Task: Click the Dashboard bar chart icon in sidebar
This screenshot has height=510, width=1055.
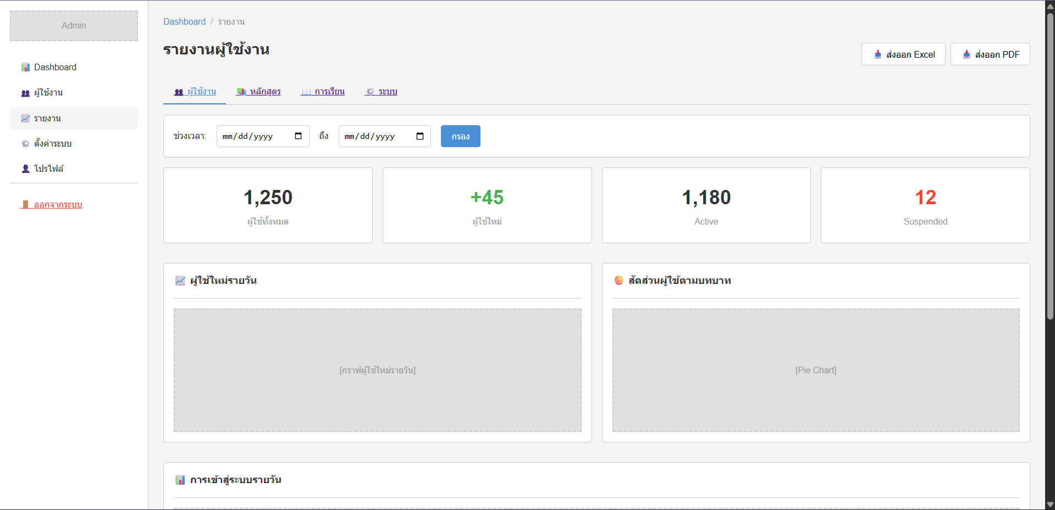Action: (x=25, y=67)
